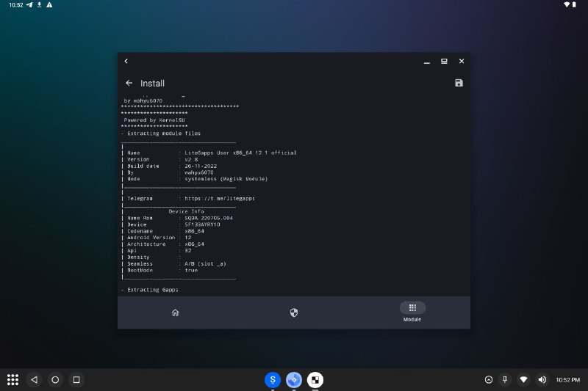Viewport: 588px width, 391px height.
Task: Click the battery icon in the top status bar
Action: click(x=574, y=4)
